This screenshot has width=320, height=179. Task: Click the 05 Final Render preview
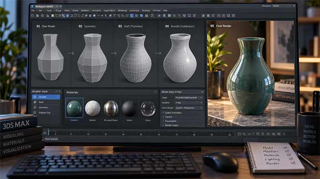[251, 74]
